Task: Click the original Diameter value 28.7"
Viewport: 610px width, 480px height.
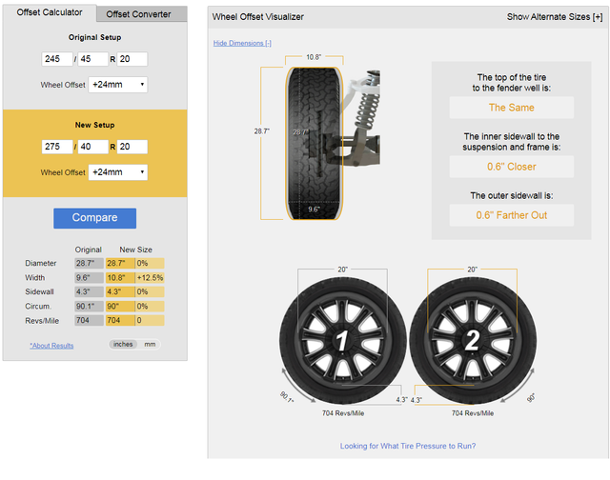Action: tap(89, 263)
